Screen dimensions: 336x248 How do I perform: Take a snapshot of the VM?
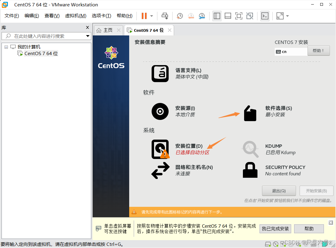pos(180,16)
